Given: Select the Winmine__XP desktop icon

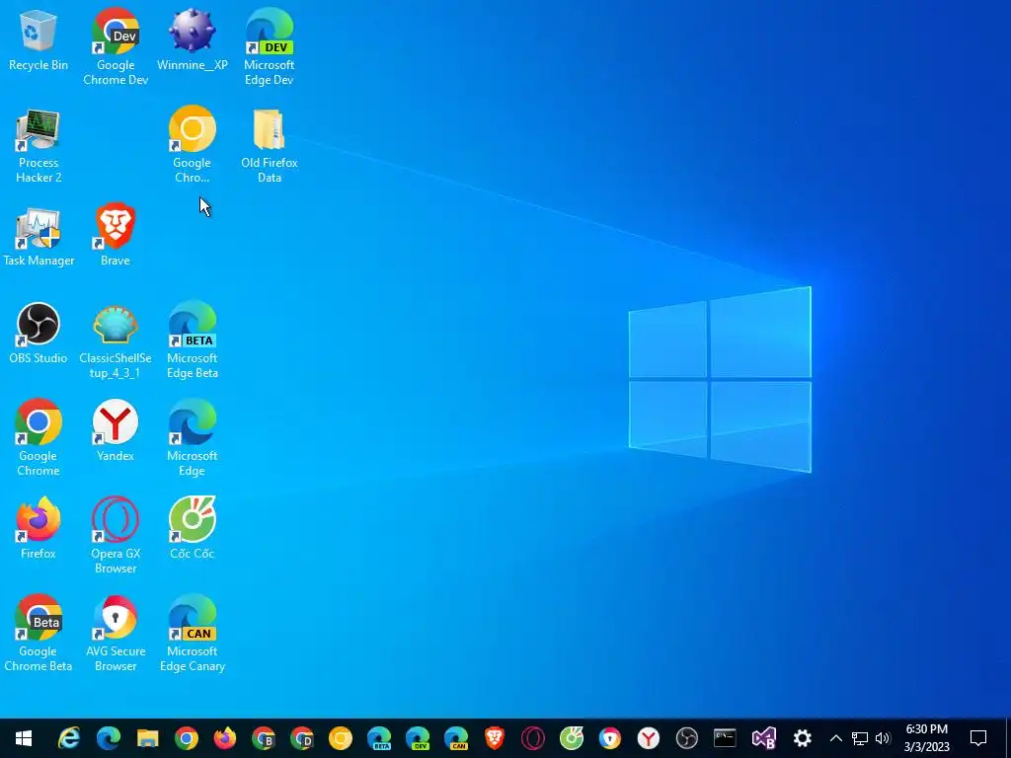Looking at the screenshot, I should [193, 41].
